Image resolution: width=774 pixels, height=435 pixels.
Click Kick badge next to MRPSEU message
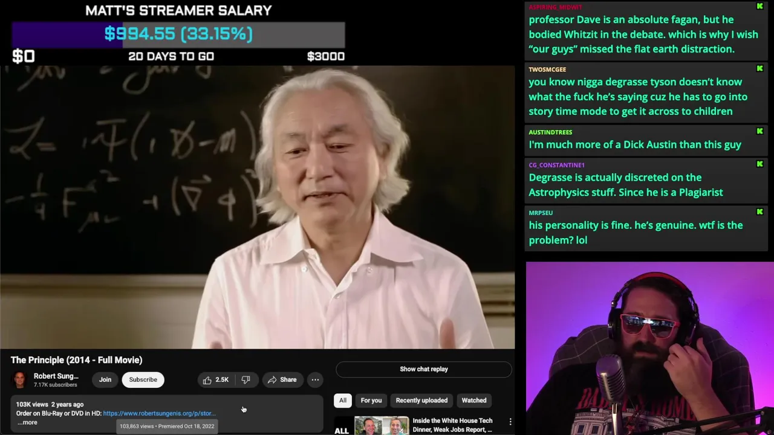pos(759,212)
